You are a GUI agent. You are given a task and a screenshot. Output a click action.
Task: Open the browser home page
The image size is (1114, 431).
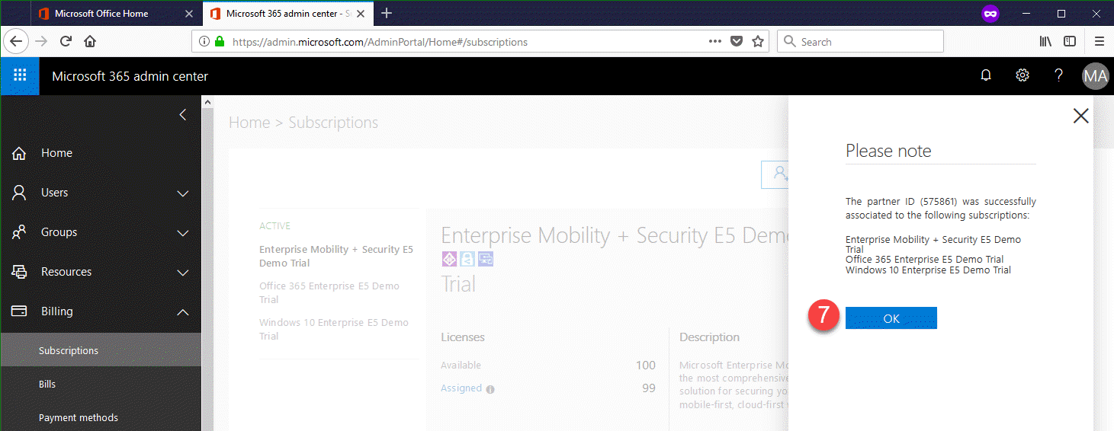(x=90, y=41)
